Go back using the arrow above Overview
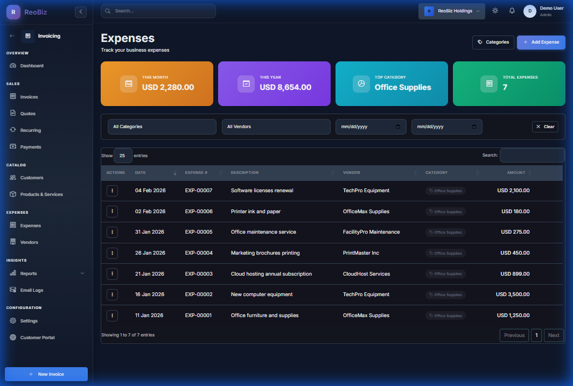This screenshot has width=573, height=386. (11, 36)
